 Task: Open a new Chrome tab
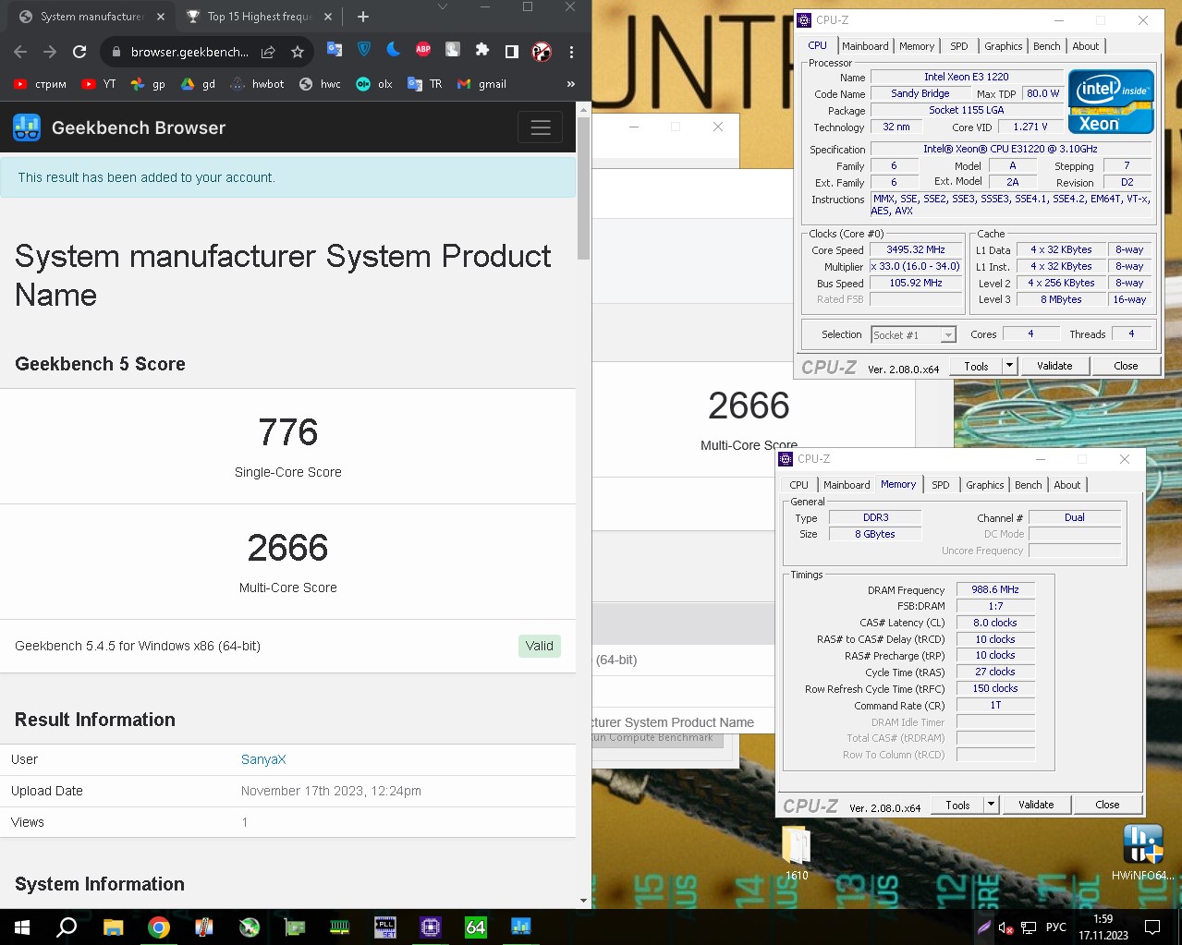[363, 17]
